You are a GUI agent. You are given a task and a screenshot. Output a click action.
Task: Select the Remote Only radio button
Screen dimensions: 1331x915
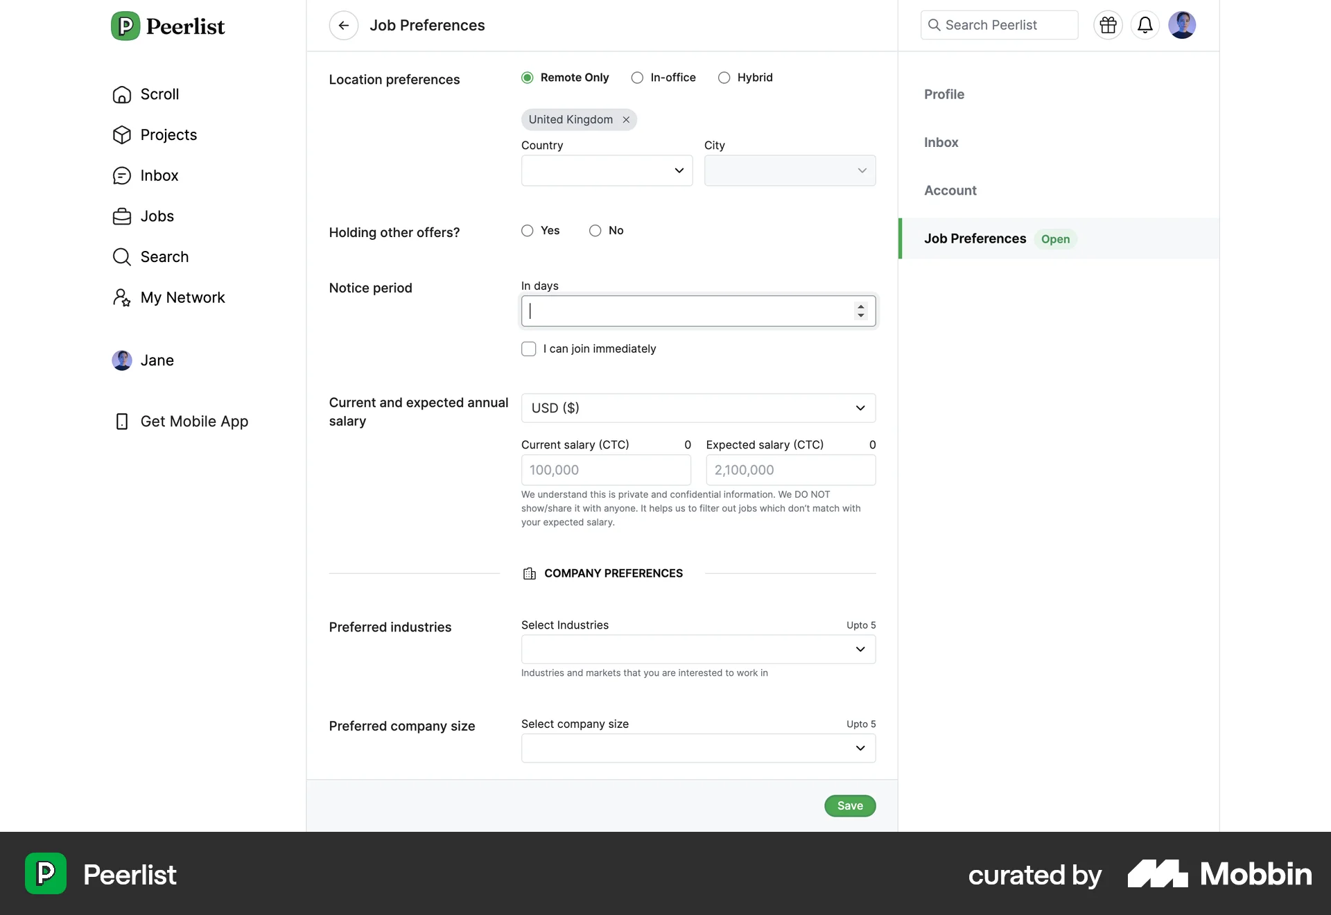pyautogui.click(x=527, y=78)
